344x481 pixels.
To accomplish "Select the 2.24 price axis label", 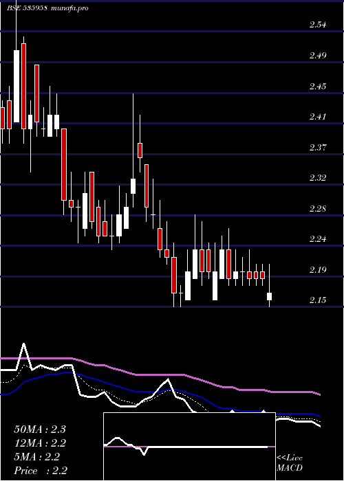I will pyautogui.click(x=318, y=238).
